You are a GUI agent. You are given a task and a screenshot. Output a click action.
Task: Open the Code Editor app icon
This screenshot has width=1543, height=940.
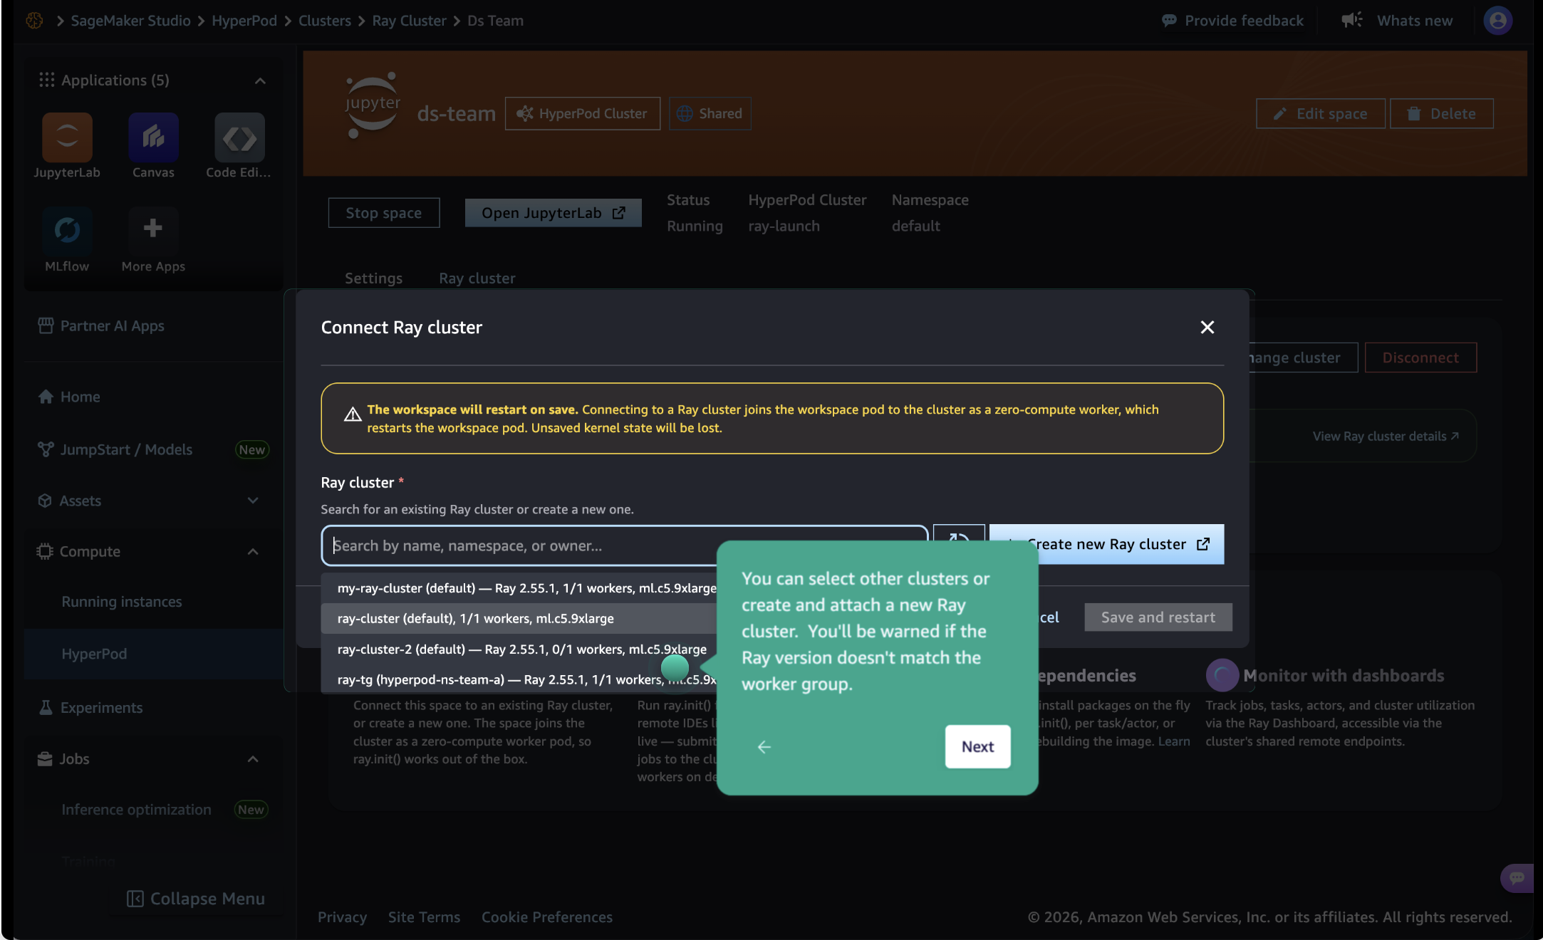click(239, 137)
